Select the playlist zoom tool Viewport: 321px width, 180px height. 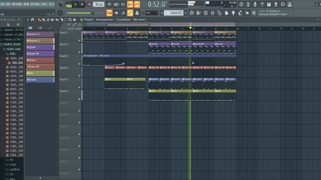(x=70, y=20)
